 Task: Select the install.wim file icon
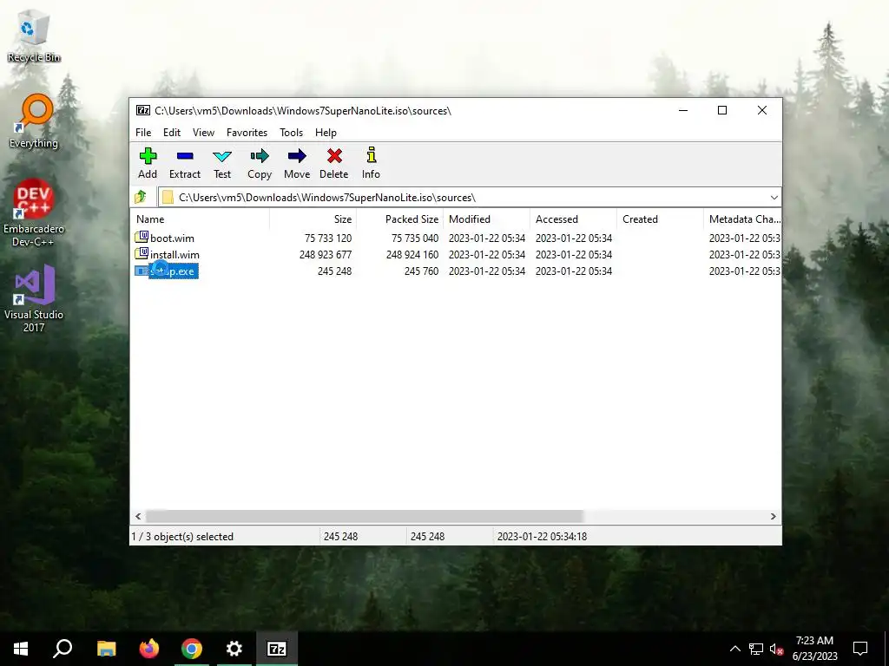(142, 254)
